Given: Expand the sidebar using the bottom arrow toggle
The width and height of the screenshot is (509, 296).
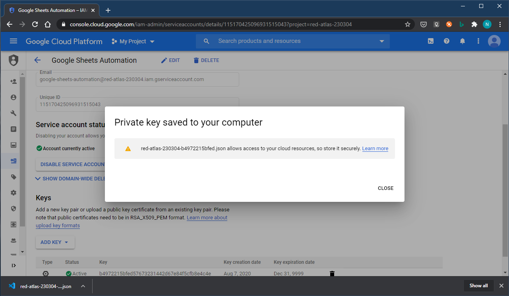Looking at the screenshot, I should pyautogui.click(x=14, y=265).
